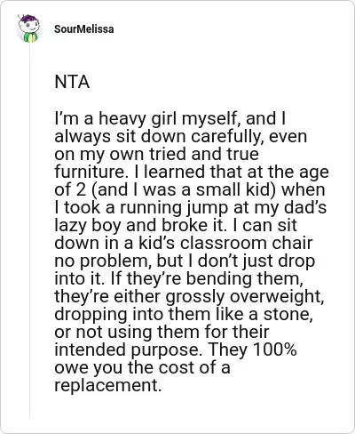Click the purple hair on the avatar

point(28,19)
